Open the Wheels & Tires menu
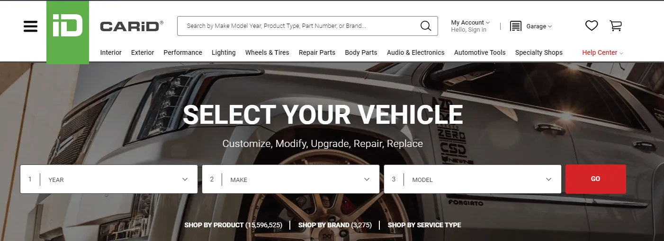This screenshot has width=664, height=241. pyautogui.click(x=267, y=52)
